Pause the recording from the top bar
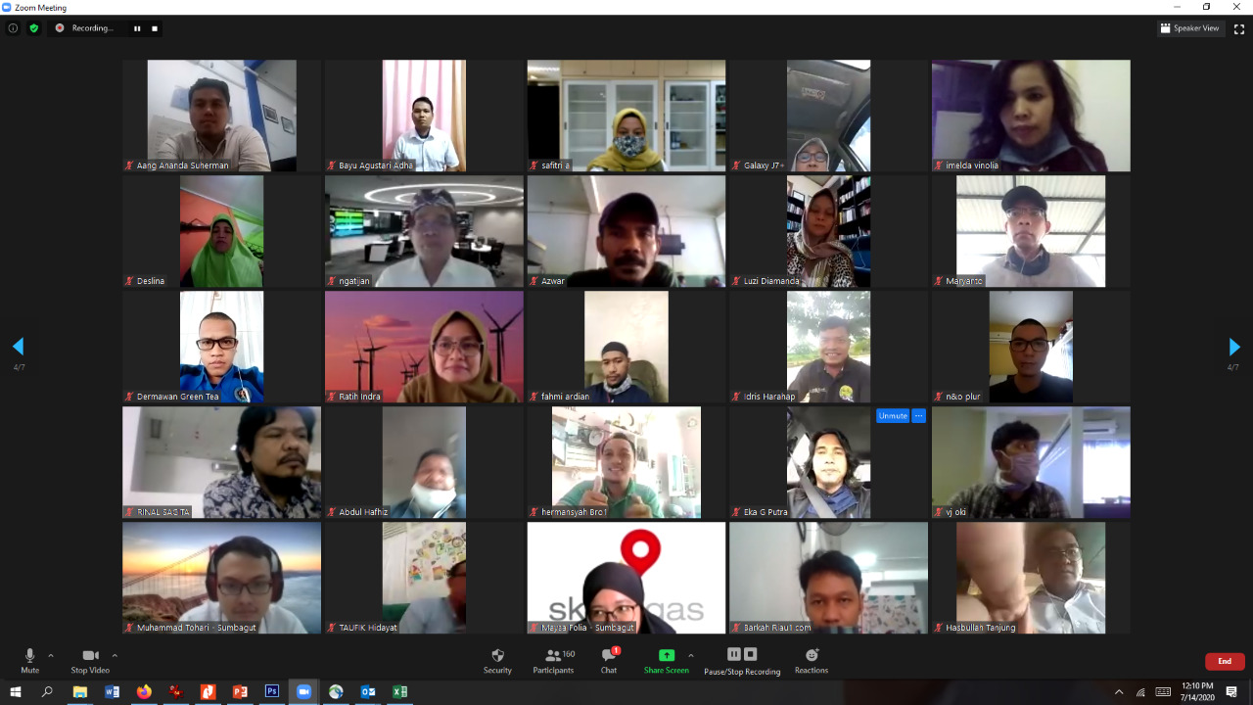Image resolution: width=1253 pixels, height=705 pixels. point(137,28)
